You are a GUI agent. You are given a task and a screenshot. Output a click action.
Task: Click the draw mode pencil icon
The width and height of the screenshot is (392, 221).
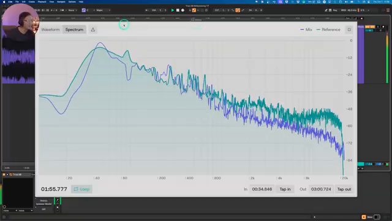pyautogui.click(x=326, y=10)
